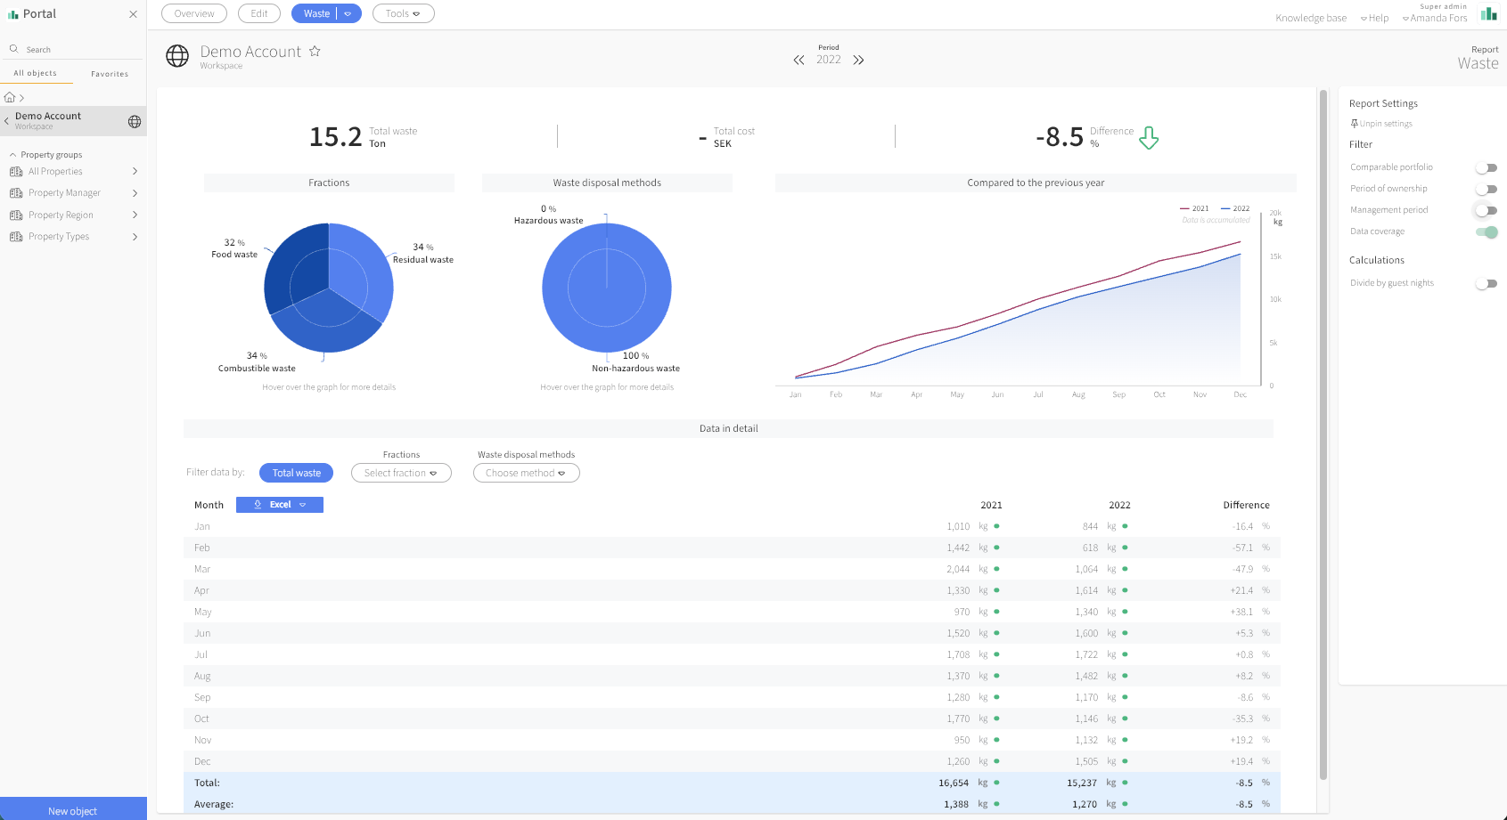
Task: Open the Choose method dropdown
Action: coord(526,473)
